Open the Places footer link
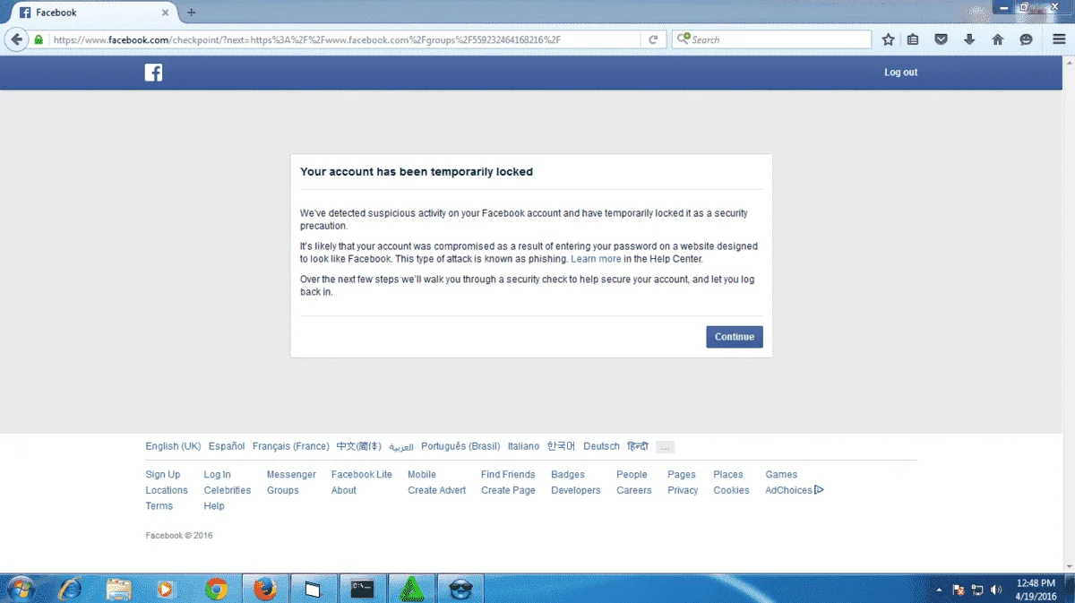The image size is (1075, 603). coord(728,475)
